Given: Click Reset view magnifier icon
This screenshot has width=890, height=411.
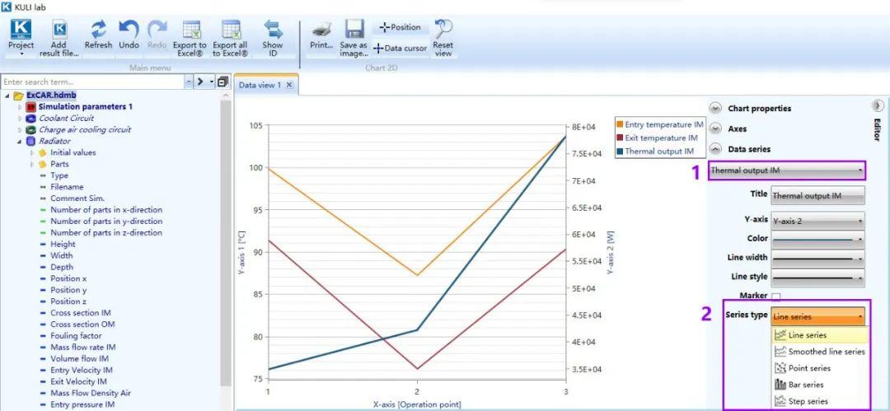Looking at the screenshot, I should [x=443, y=29].
